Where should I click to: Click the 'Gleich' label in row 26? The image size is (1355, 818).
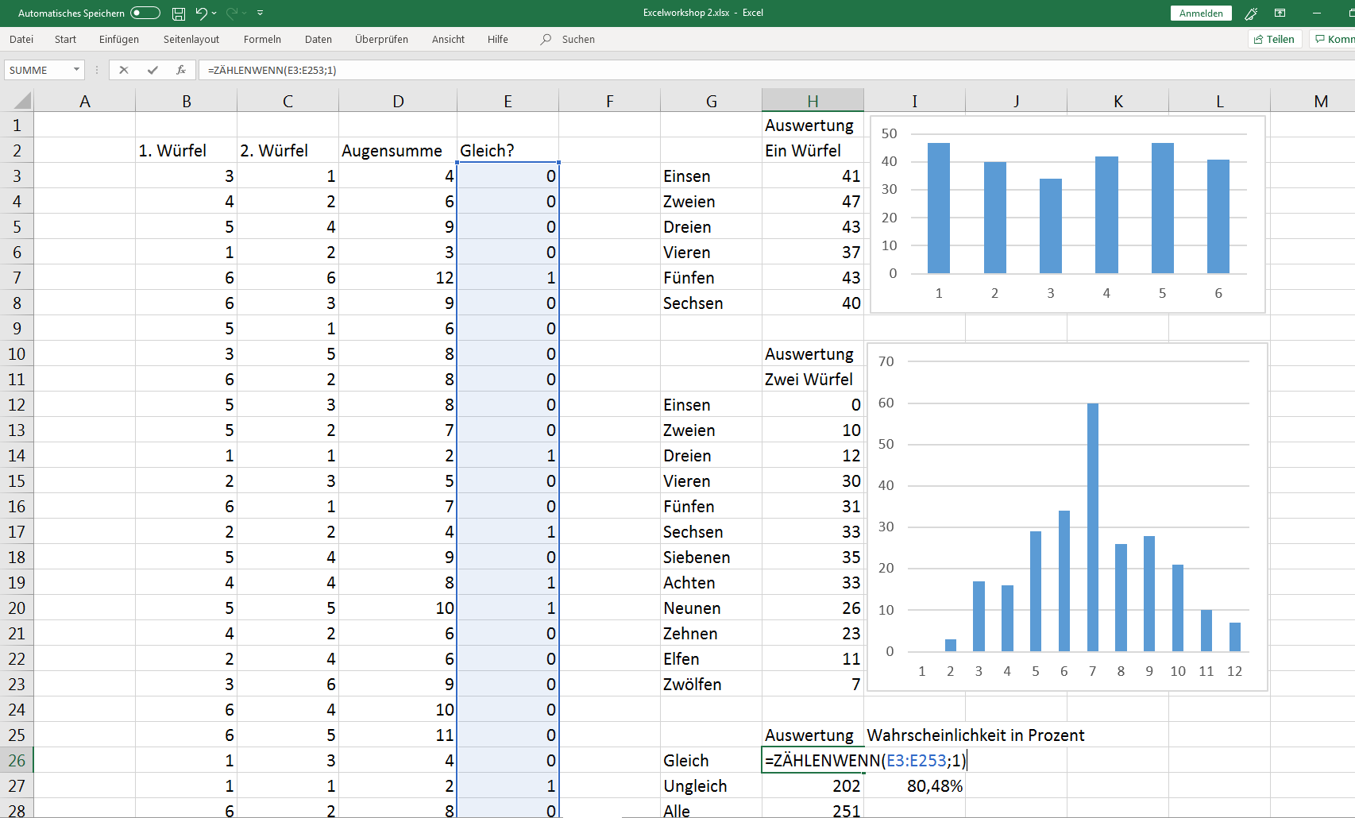[x=711, y=760]
